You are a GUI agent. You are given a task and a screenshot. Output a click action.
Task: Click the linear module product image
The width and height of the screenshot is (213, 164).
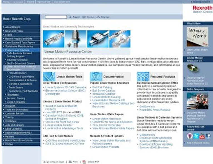[x=54, y=39]
